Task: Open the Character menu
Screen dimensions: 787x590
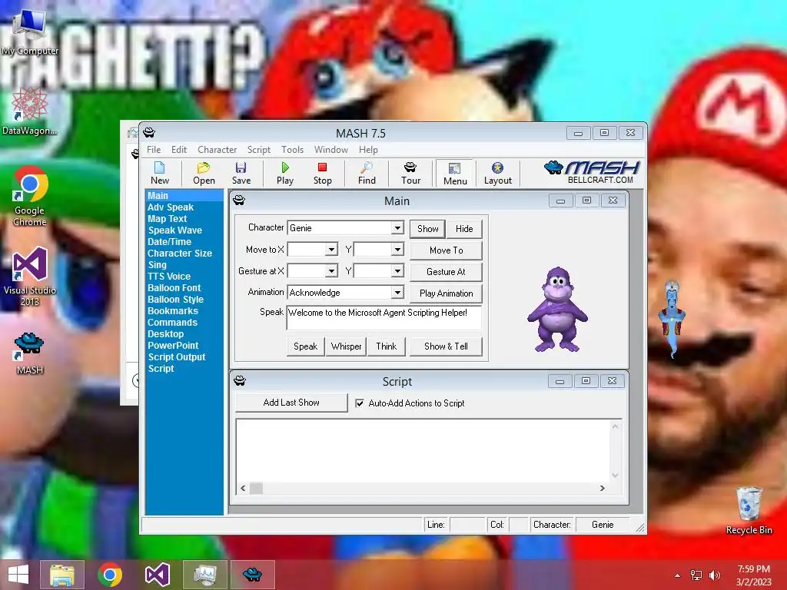Action: tap(217, 150)
